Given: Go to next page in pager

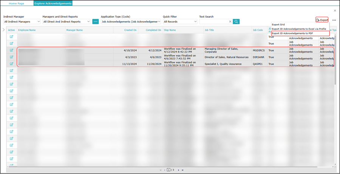Looking at the screenshot, I should tap(179, 170).
